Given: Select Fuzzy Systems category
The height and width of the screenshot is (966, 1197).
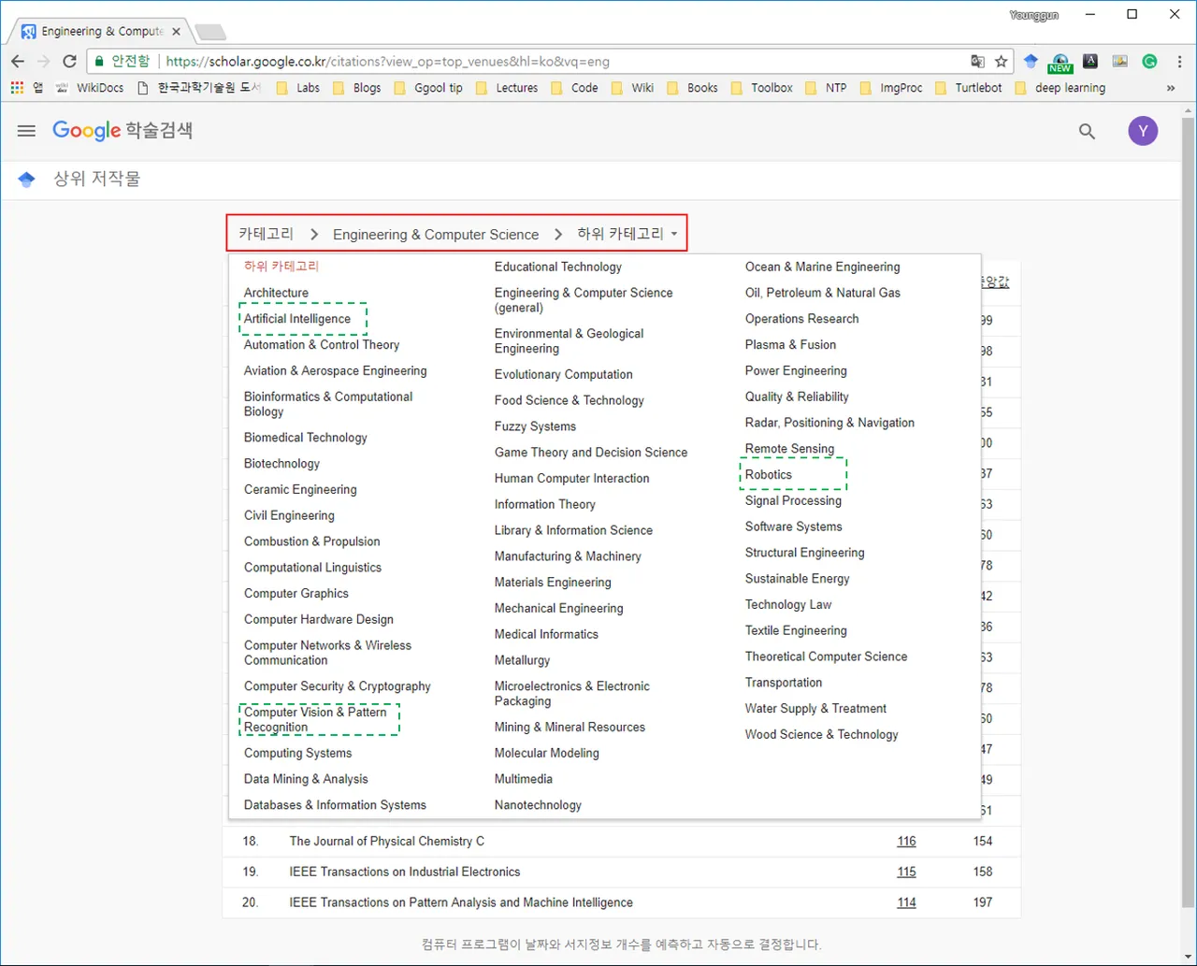Looking at the screenshot, I should tap(535, 426).
